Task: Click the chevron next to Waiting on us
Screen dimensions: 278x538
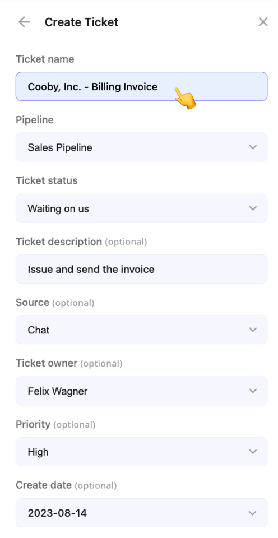Action: [x=253, y=208]
